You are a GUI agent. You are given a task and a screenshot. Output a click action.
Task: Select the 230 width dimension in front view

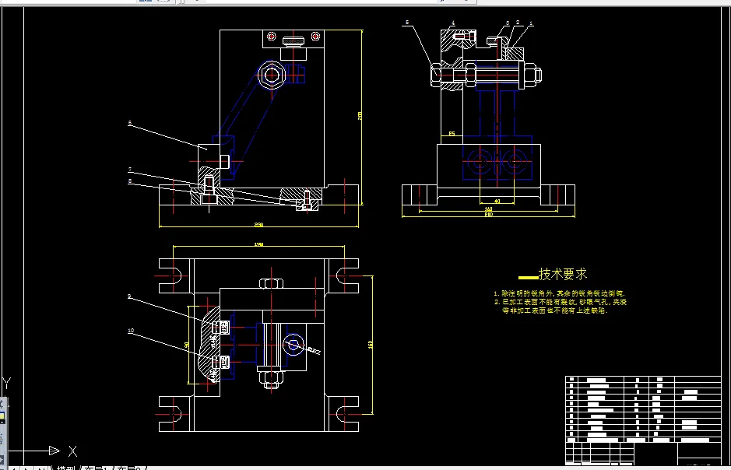[x=258, y=225]
